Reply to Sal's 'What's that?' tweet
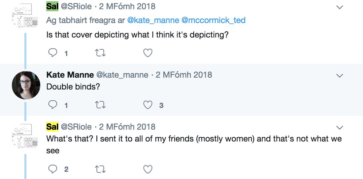The height and width of the screenshot is (179, 363). point(53,169)
